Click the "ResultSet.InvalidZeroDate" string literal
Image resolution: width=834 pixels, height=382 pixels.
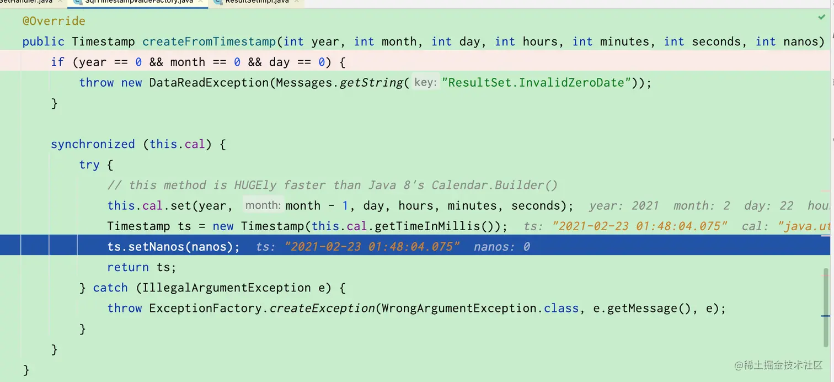tap(537, 83)
